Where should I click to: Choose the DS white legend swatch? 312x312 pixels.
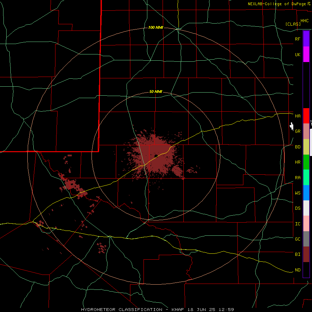(x=306, y=208)
